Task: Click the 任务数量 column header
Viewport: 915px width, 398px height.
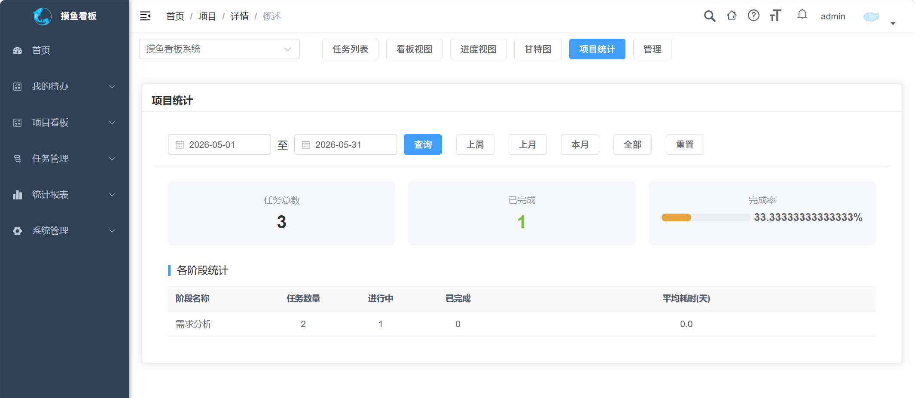Action: [x=303, y=298]
